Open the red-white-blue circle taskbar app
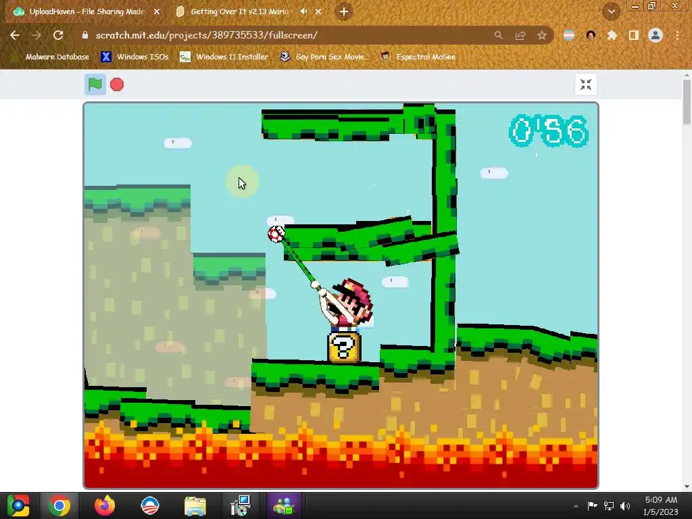 150,505
